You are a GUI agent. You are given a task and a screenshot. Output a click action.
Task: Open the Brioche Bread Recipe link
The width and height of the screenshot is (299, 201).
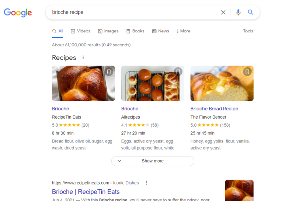[214, 109]
